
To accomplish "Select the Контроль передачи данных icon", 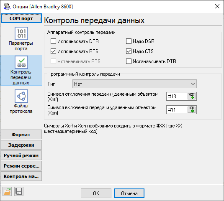I will pos(21,62).
